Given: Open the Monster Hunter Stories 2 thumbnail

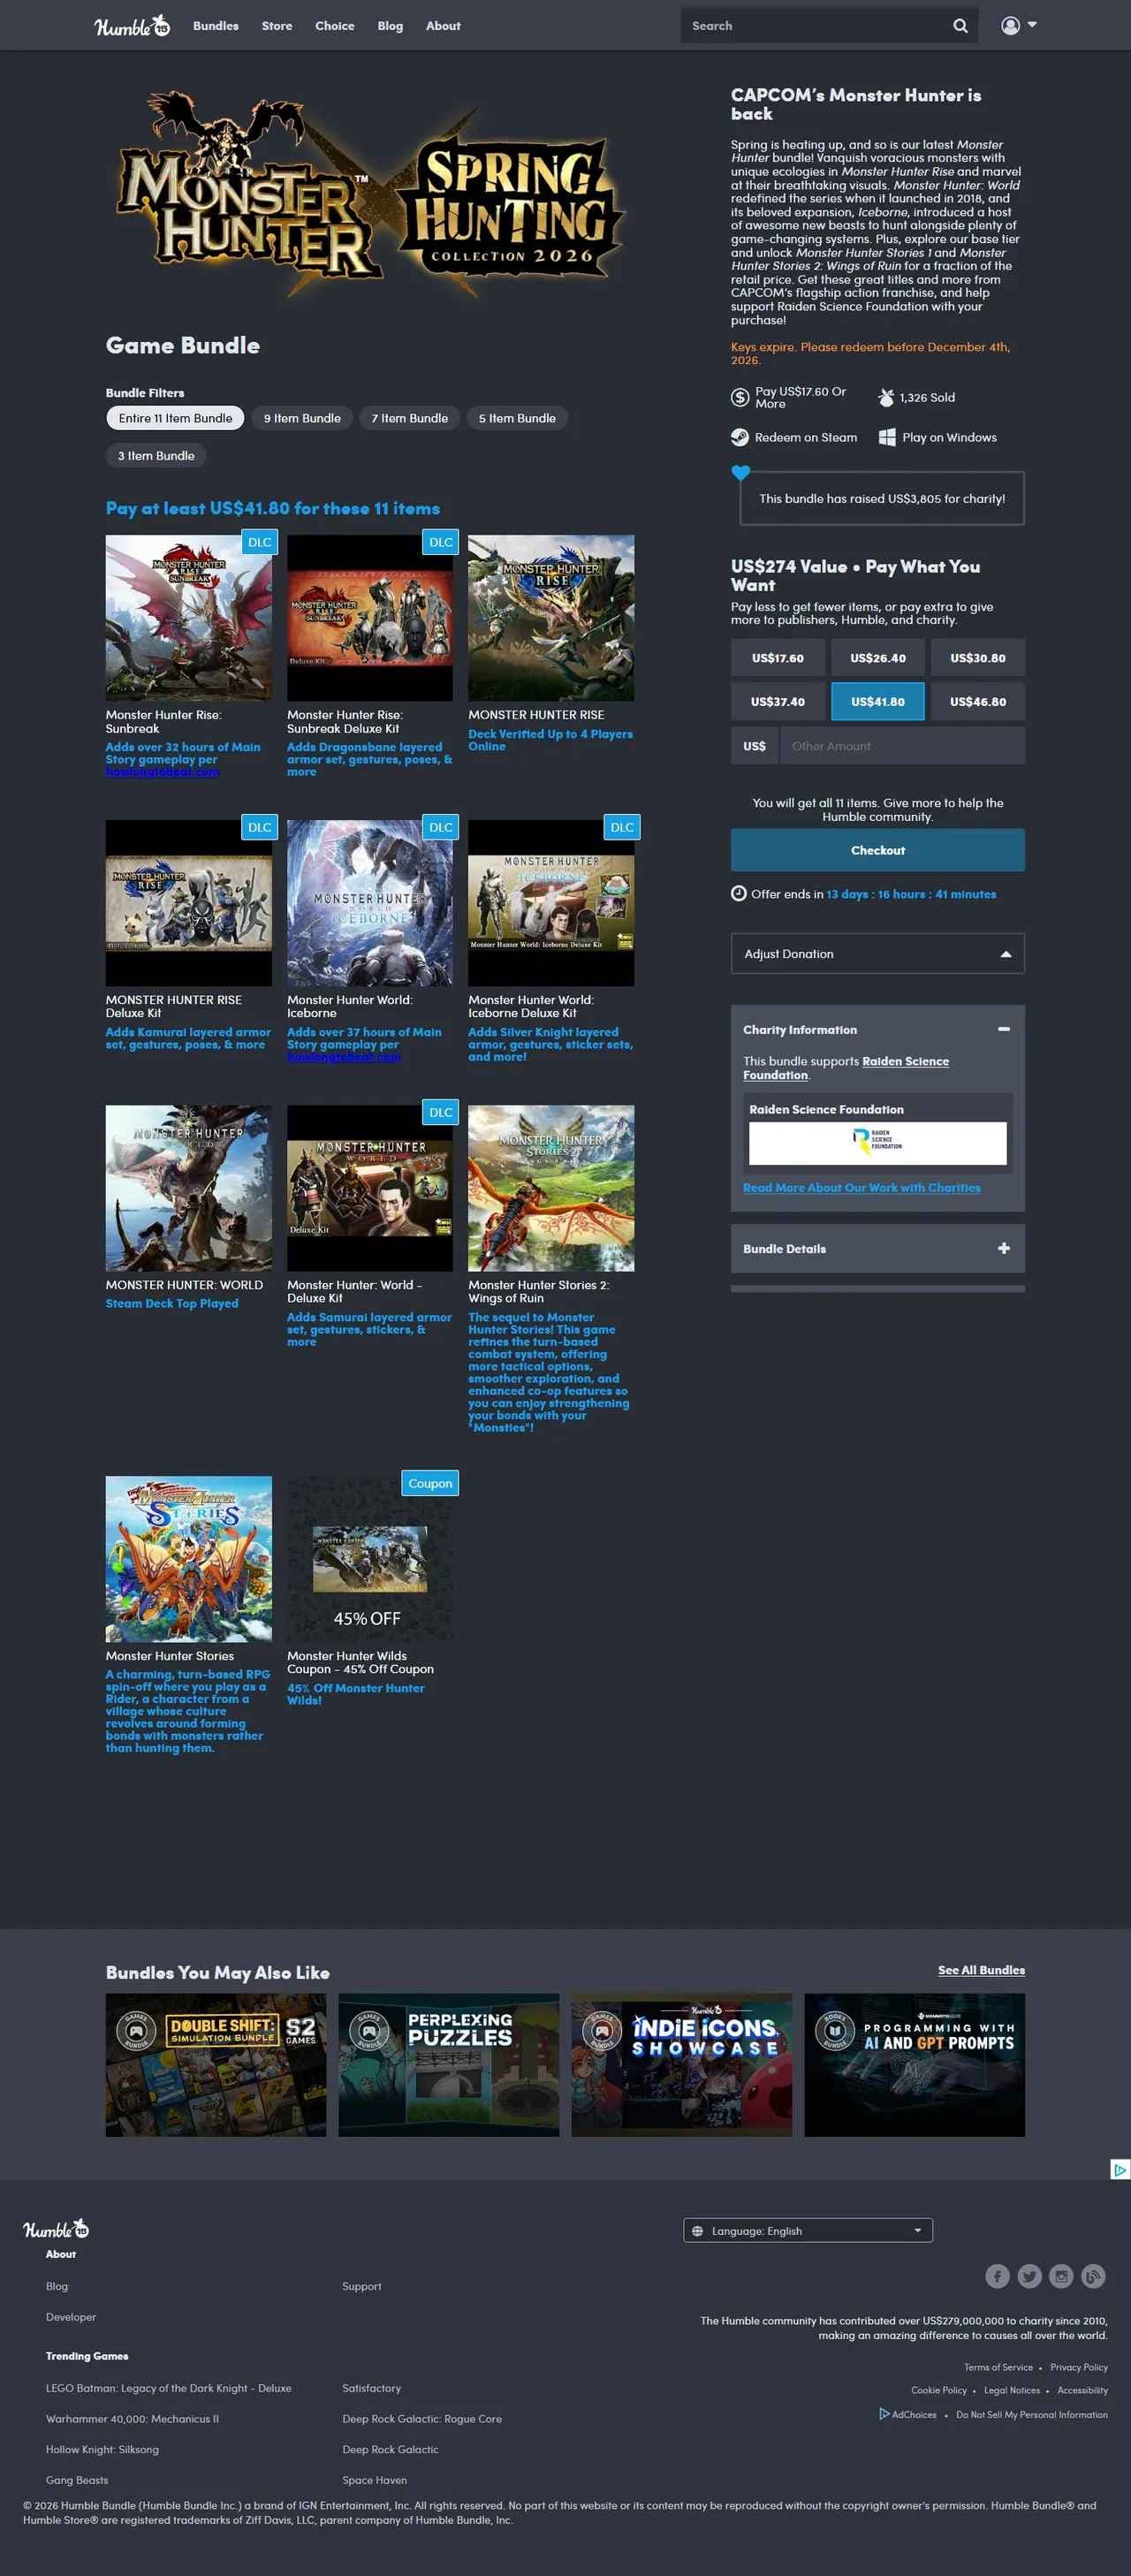Looking at the screenshot, I should [551, 1188].
